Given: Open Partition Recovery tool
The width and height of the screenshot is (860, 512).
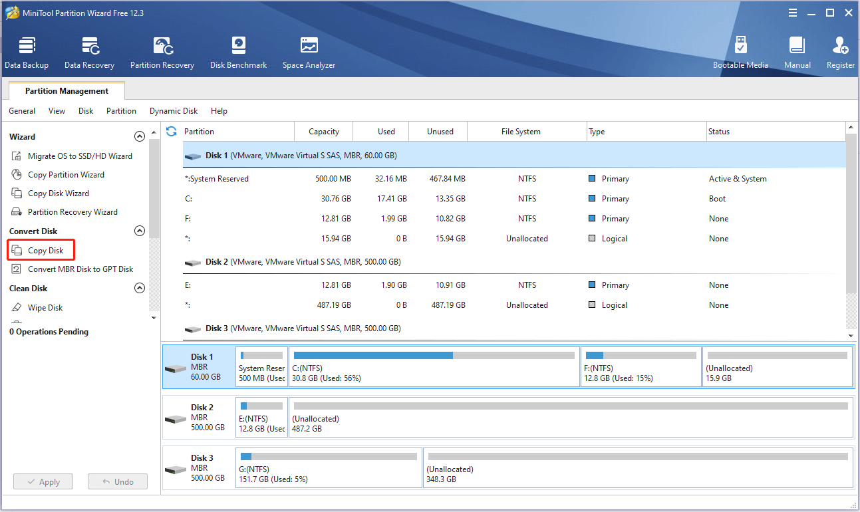Looking at the screenshot, I should tap(162, 53).
